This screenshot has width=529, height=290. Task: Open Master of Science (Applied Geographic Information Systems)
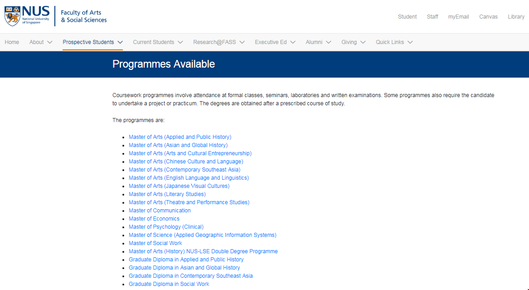(x=202, y=235)
